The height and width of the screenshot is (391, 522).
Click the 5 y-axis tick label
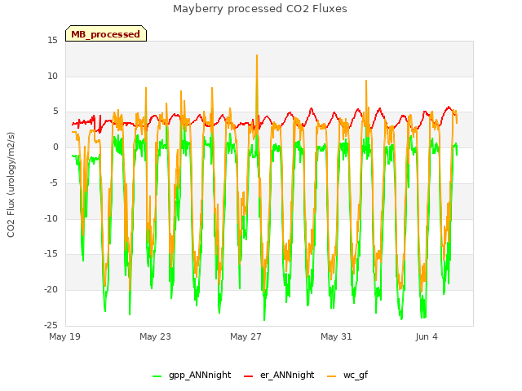coord(55,112)
